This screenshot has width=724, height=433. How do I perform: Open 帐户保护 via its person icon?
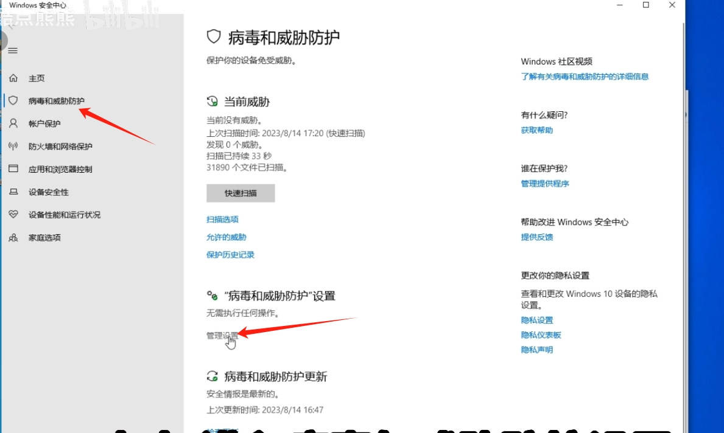click(x=13, y=123)
